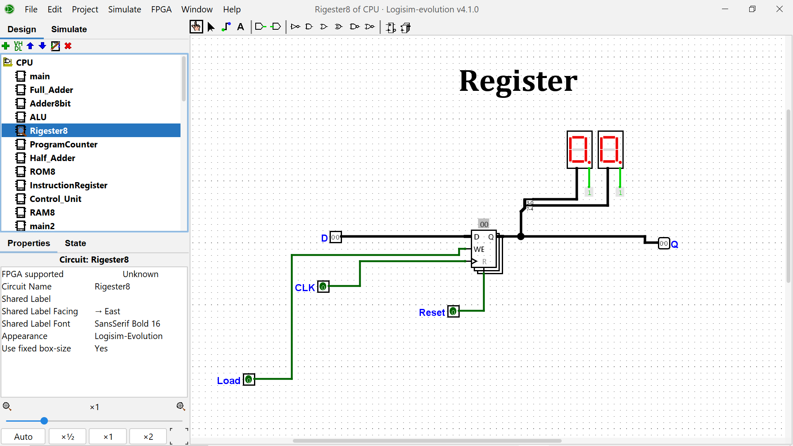Edit the Shared Label Font value
The width and height of the screenshot is (793, 446).
(x=140, y=324)
